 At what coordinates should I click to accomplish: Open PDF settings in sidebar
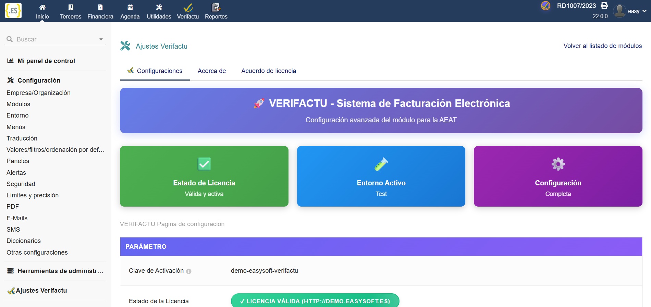pos(13,207)
